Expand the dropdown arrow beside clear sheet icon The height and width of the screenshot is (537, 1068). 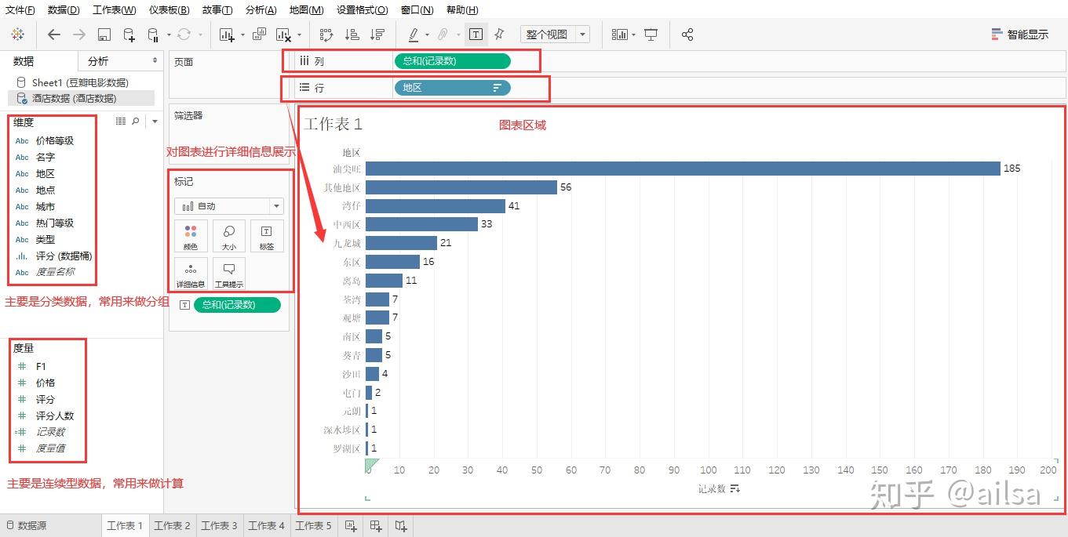point(301,34)
